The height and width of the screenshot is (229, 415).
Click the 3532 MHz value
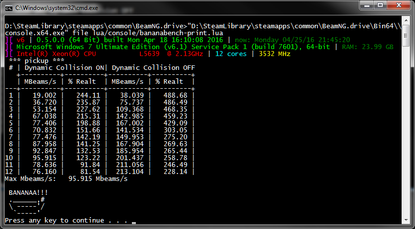tap(275, 54)
